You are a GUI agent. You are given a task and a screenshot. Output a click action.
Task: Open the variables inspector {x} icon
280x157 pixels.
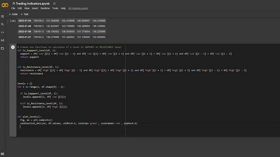pos(2,41)
